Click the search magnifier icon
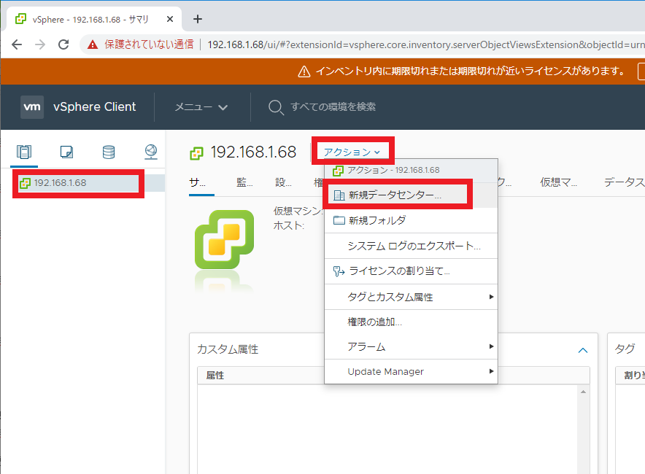645x474 pixels. point(276,107)
